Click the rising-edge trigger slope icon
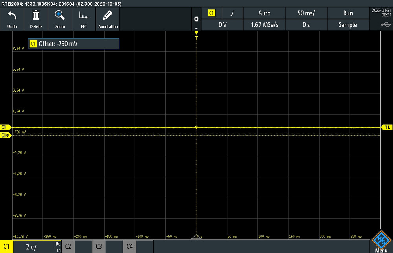The image size is (393, 253). point(233,13)
